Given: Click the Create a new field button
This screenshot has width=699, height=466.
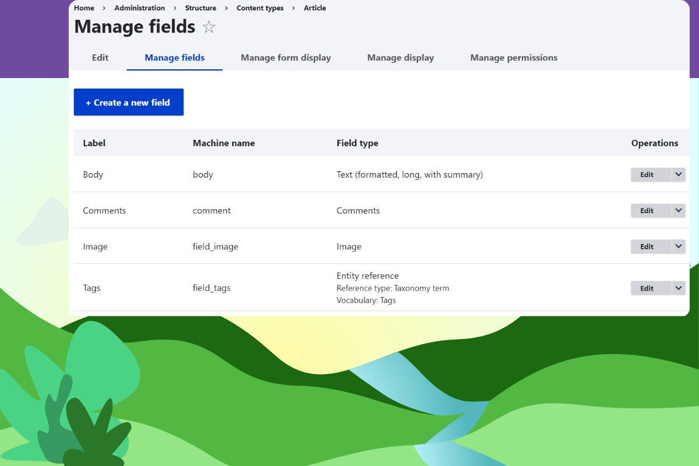Looking at the screenshot, I should pyautogui.click(x=128, y=102).
